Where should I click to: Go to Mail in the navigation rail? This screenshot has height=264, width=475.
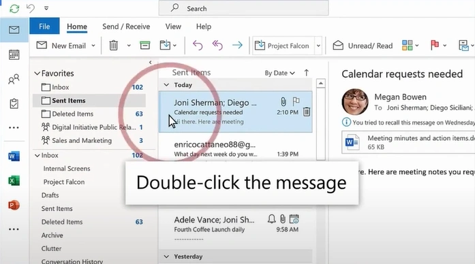click(14, 30)
